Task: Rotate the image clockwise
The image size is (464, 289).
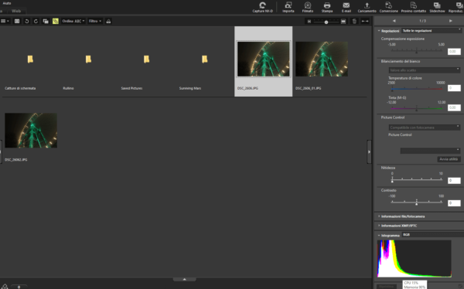Action: pyautogui.click(x=36, y=21)
